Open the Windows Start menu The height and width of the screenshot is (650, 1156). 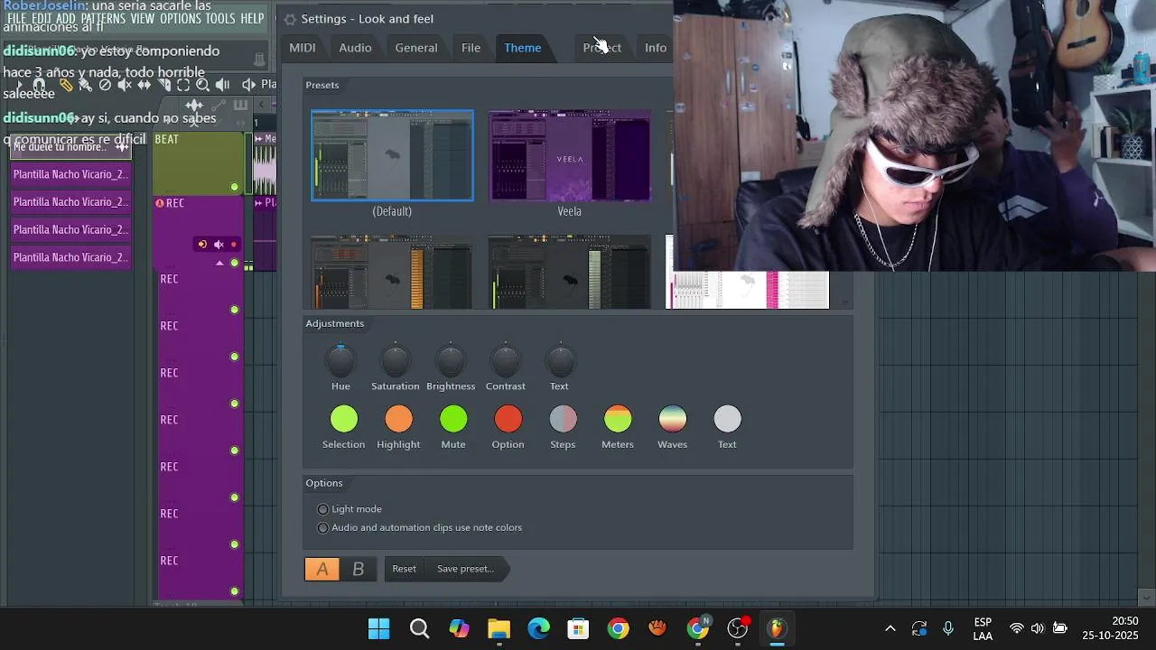pyautogui.click(x=379, y=628)
